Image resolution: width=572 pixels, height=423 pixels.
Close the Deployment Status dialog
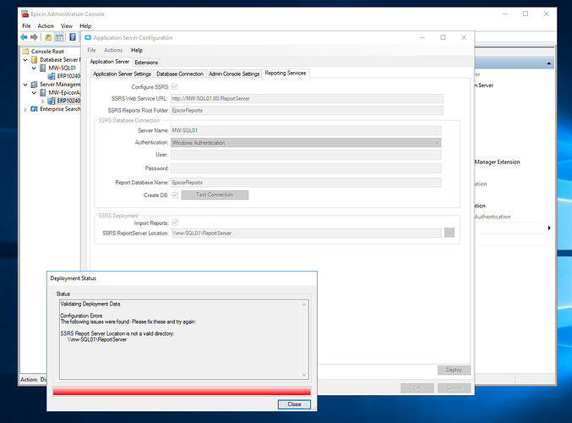pyautogui.click(x=294, y=404)
